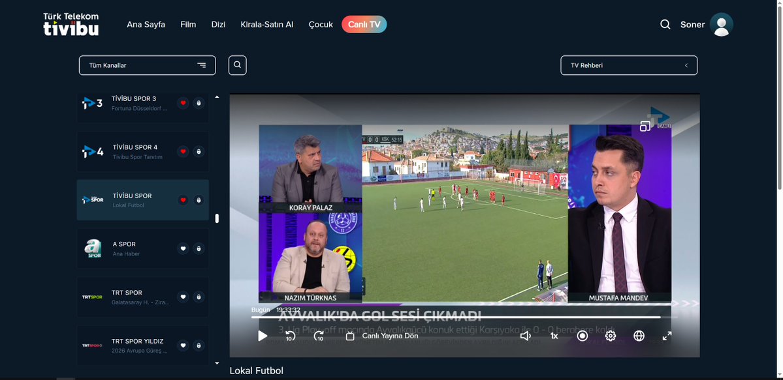
Task: Play the video
Action: pyautogui.click(x=263, y=336)
